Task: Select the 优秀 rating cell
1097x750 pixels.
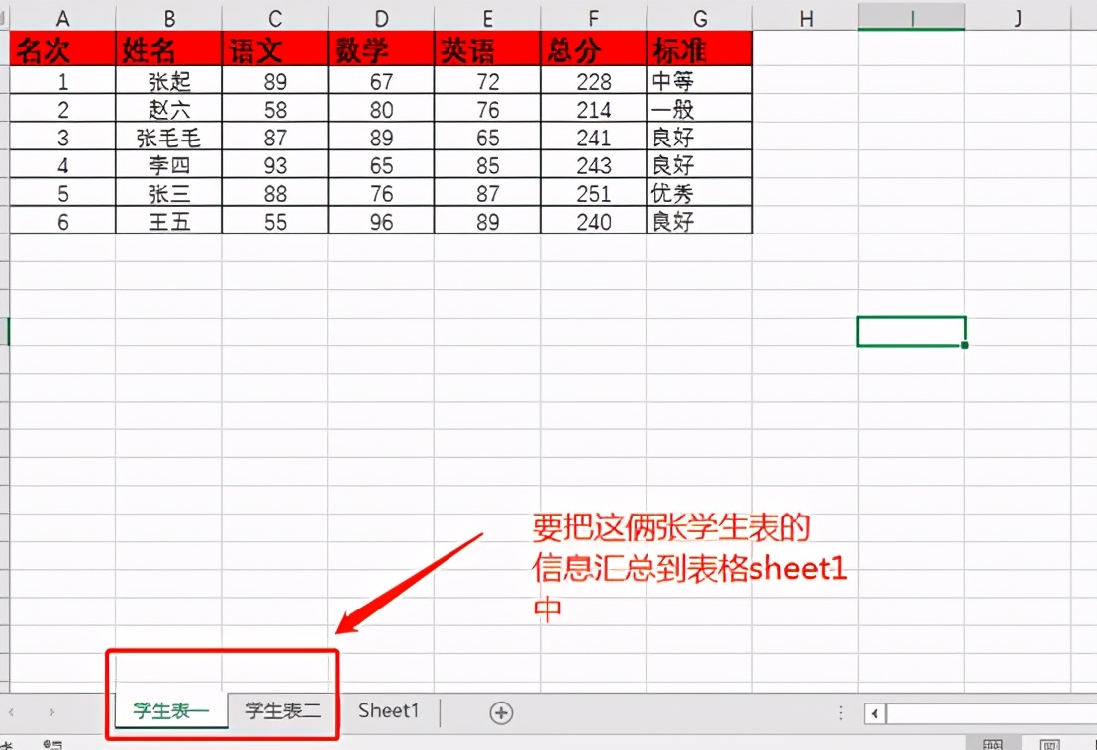Action: click(x=700, y=192)
